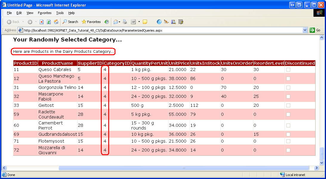
Task: Click the Print icon
Action: coord(125,22)
